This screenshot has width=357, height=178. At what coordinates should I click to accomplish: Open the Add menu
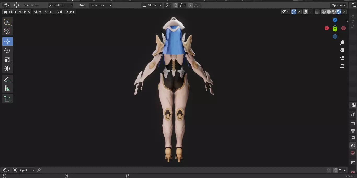[59, 12]
